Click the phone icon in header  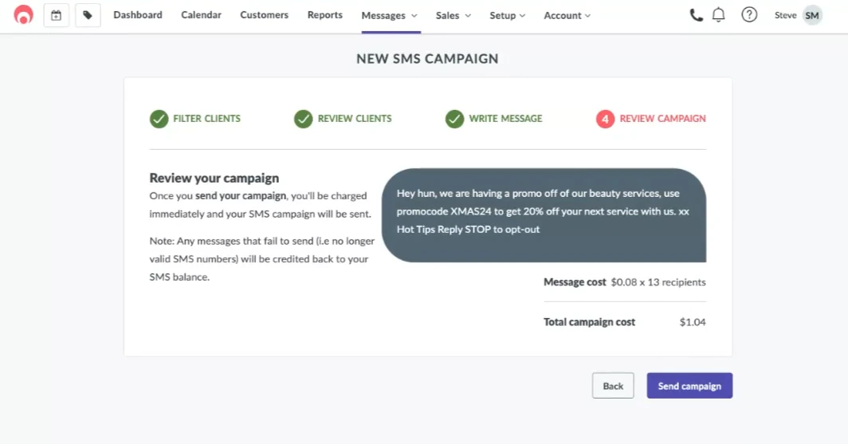(x=696, y=15)
